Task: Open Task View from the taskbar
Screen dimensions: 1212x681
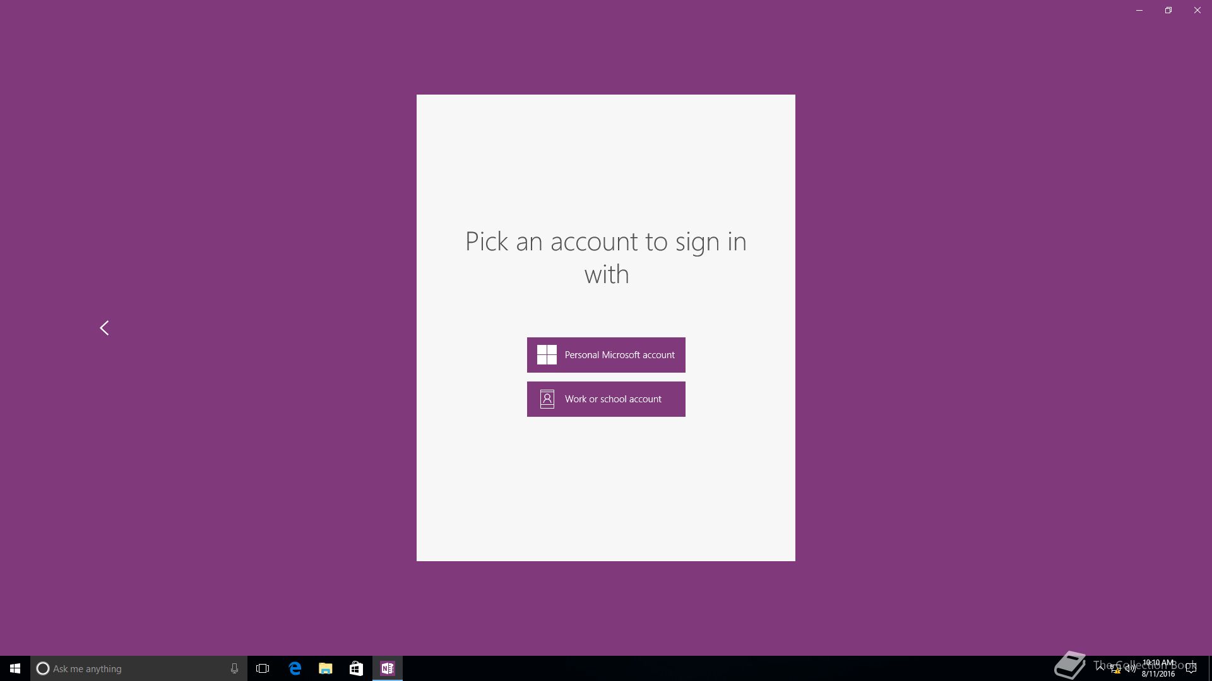Action: coord(263,668)
